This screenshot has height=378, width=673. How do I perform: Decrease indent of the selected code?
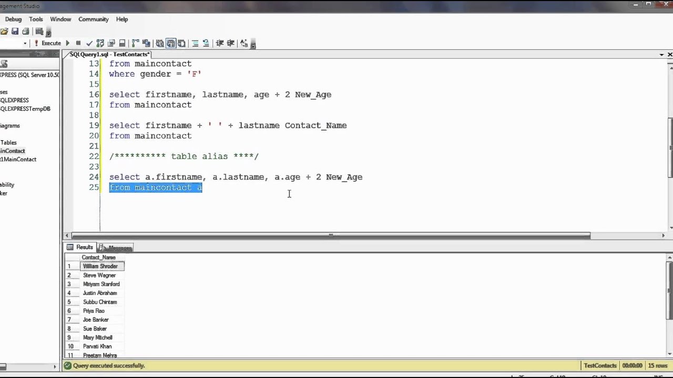(220, 43)
